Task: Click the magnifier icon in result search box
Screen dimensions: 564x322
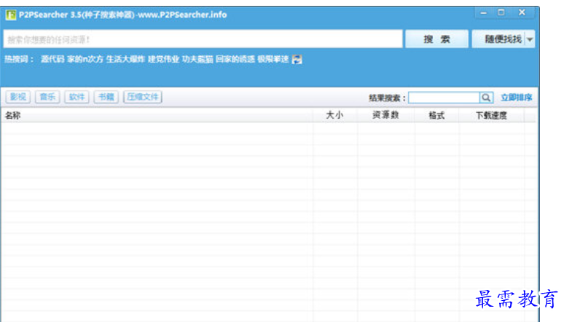Action: click(x=486, y=98)
